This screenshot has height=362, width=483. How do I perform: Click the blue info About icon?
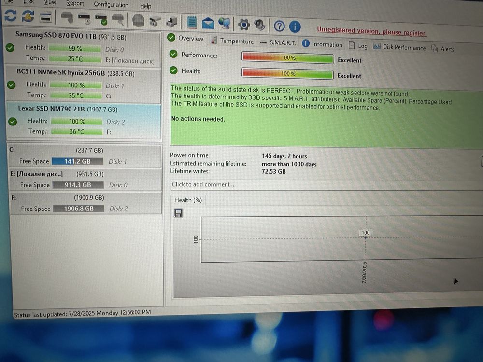295,27
